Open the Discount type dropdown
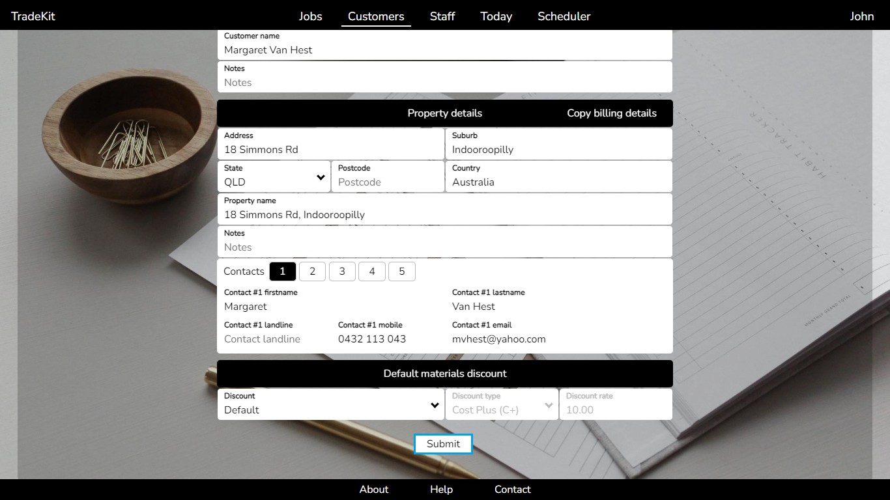Viewport: 890px width, 500px height. (502, 404)
